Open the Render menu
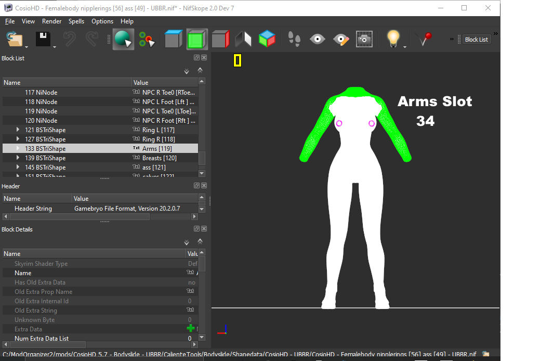Image resolution: width=540 pixels, height=361 pixels. pyautogui.click(x=51, y=21)
